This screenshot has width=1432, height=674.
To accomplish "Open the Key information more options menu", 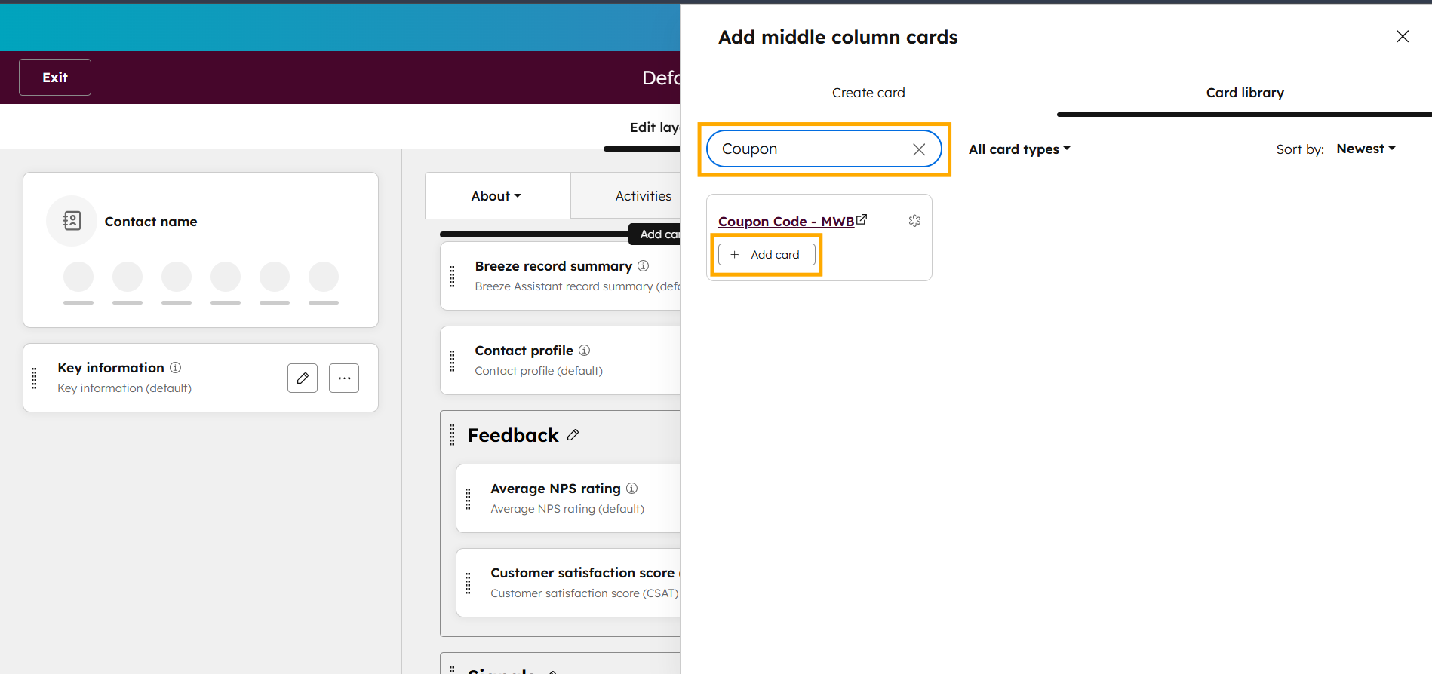I will [x=344, y=378].
